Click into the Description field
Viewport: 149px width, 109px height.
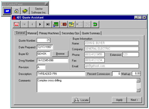[61, 74]
